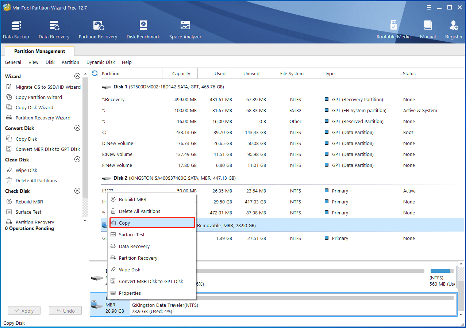The width and height of the screenshot is (466, 328).
Task: Click the disk map scroll up arrow
Action: coord(461,264)
